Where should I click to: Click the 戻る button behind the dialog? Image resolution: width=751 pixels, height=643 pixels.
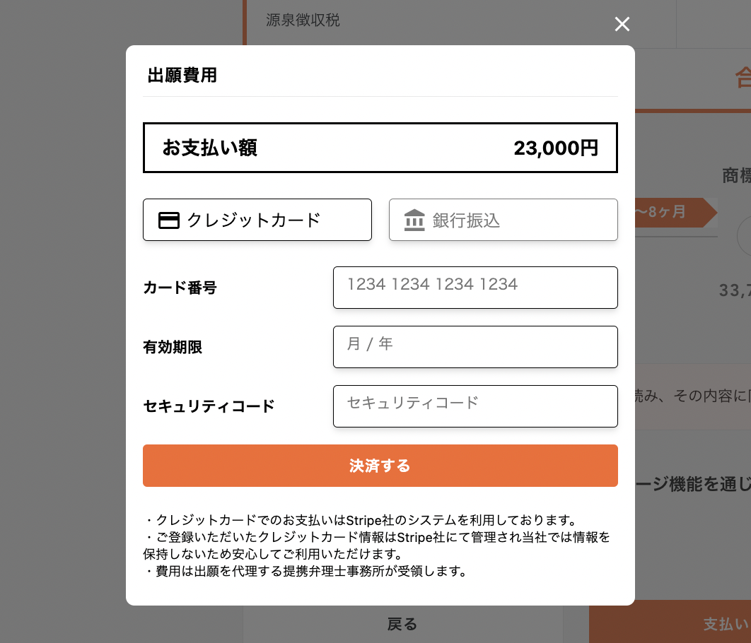(402, 624)
